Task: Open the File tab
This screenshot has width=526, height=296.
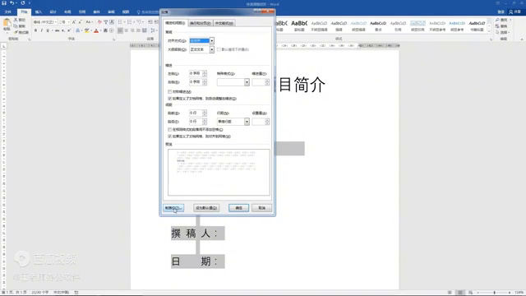Action: tap(8, 12)
